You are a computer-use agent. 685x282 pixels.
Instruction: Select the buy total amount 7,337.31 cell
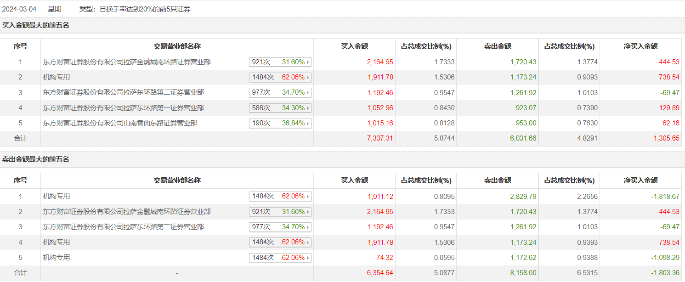click(x=380, y=138)
